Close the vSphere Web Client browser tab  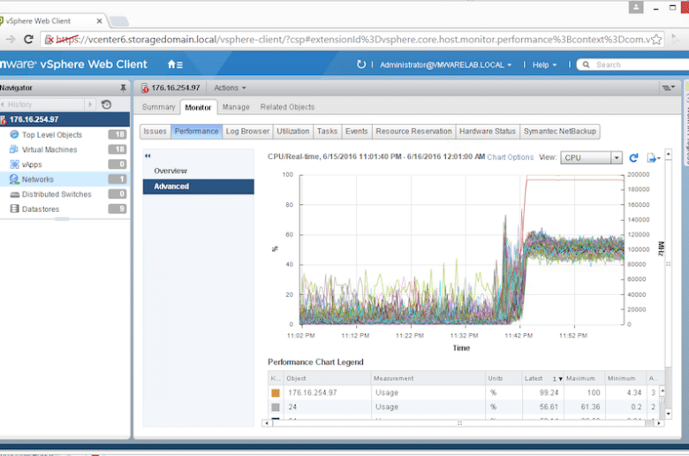coord(99,20)
